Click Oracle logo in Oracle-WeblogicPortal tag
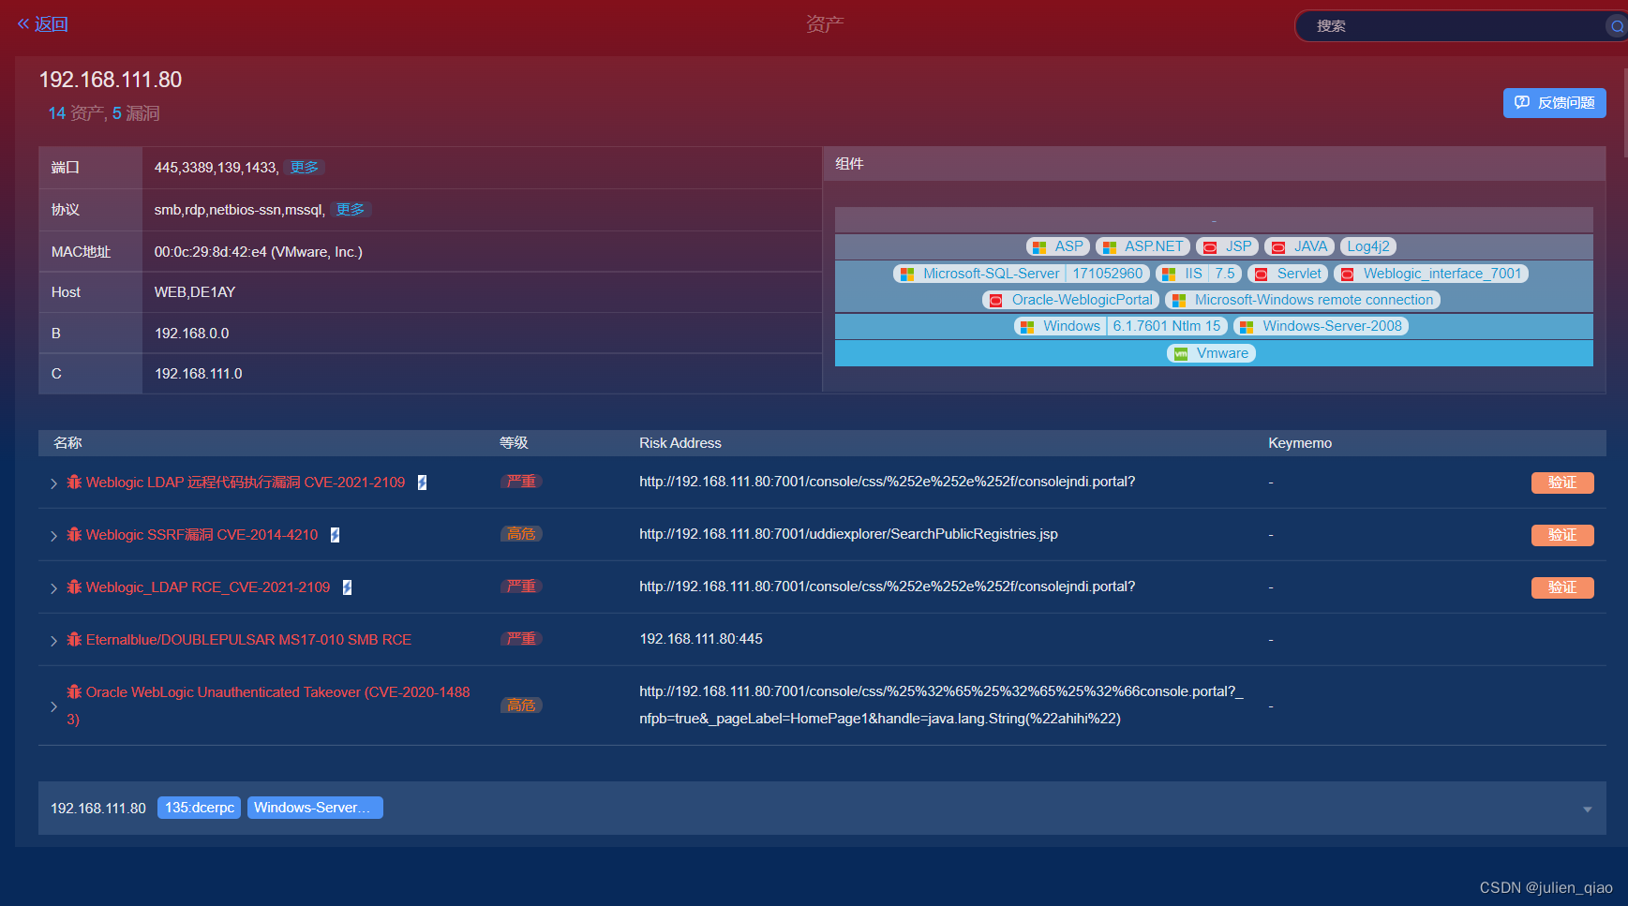Viewport: 1628px width, 906px height. pyautogui.click(x=996, y=301)
